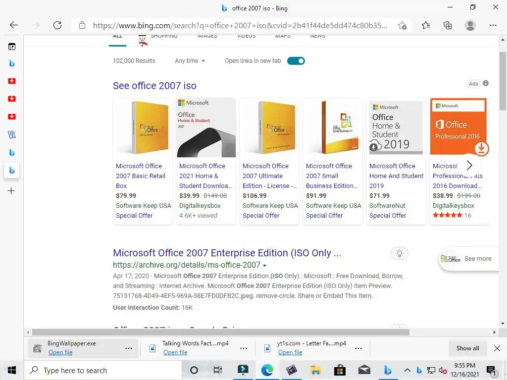Switch to the VL vertical tab
The width and height of the screenshot is (507, 380).
[12, 135]
